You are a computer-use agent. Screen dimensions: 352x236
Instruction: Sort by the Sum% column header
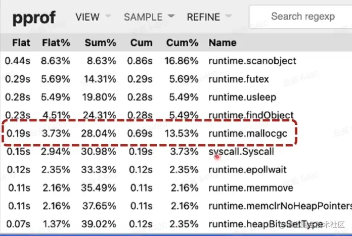coord(99,42)
